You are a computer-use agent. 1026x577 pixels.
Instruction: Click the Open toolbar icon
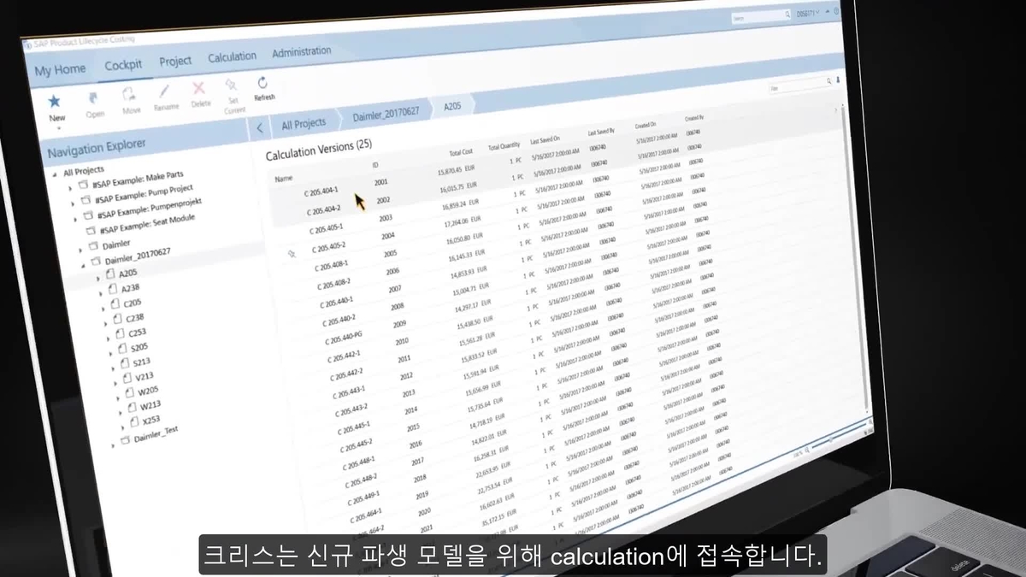tap(94, 98)
